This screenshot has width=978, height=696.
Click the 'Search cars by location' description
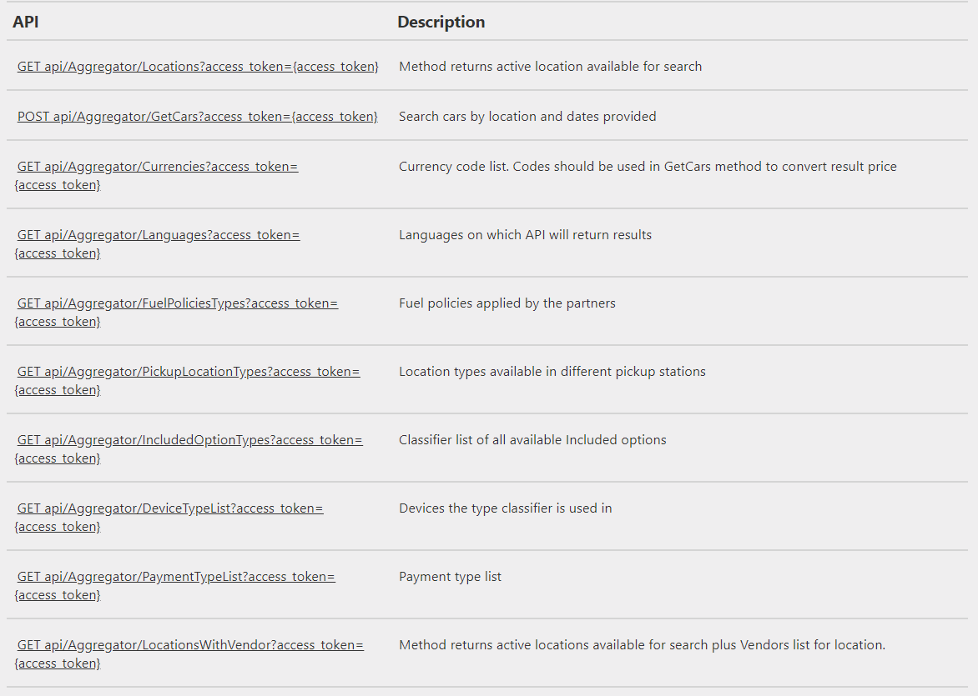click(x=527, y=117)
